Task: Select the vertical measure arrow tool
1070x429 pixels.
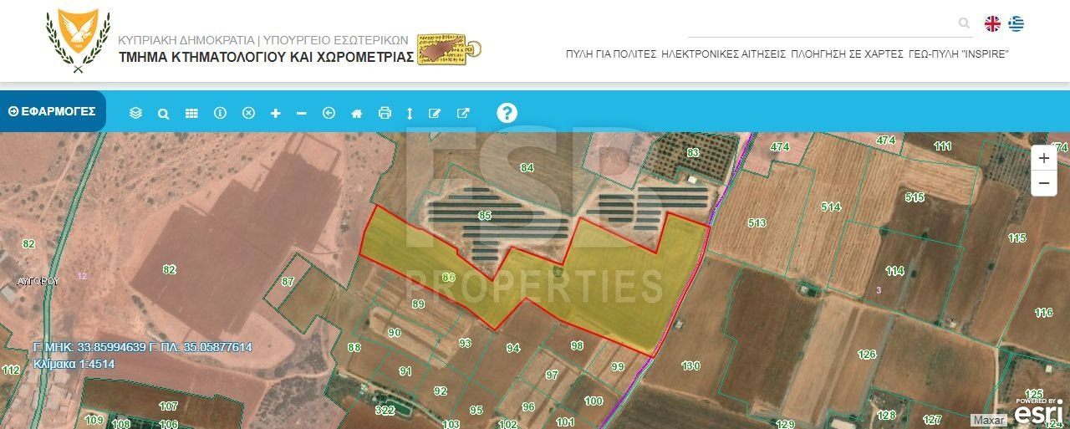Action: click(410, 113)
